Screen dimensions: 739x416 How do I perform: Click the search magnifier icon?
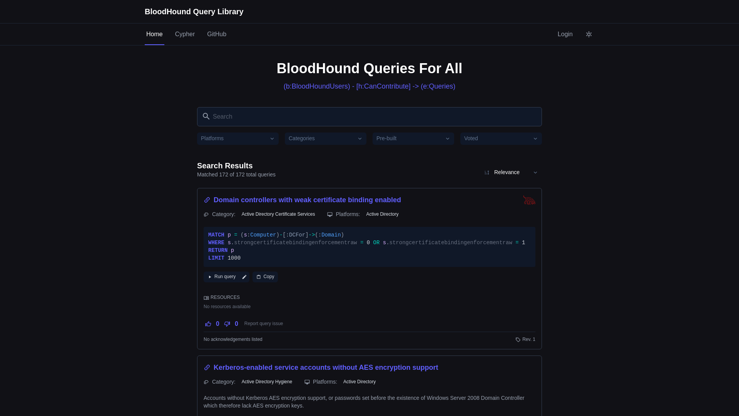pyautogui.click(x=206, y=116)
